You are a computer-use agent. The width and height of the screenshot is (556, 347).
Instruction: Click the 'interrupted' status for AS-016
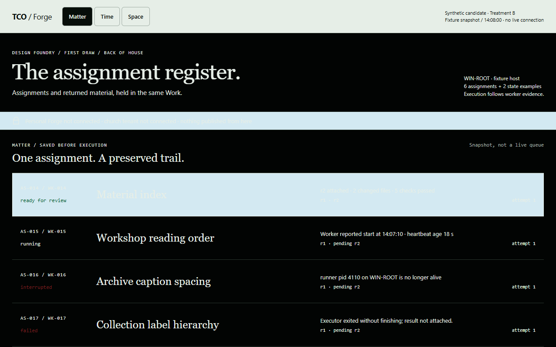pyautogui.click(x=36, y=287)
